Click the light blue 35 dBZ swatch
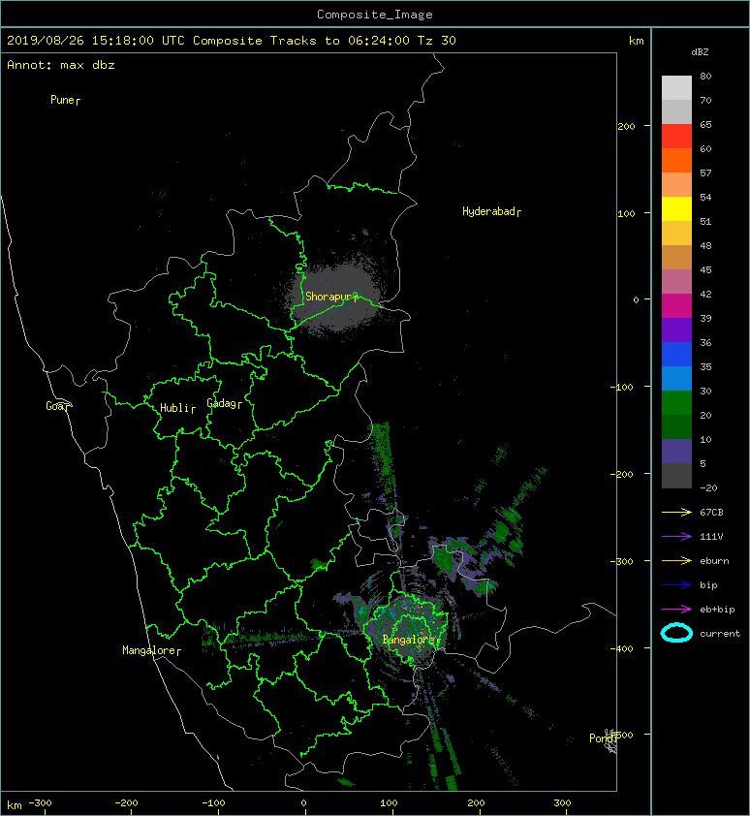Viewport: 750px width, 816px height. [676, 378]
